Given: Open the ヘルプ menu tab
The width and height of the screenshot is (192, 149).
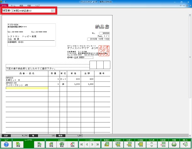Looking at the screenshot, I should click(37, 6).
